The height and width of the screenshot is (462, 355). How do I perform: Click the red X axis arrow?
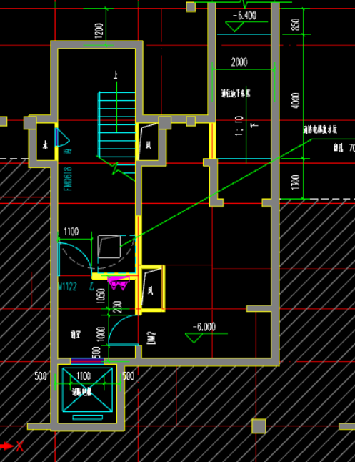(6, 446)
